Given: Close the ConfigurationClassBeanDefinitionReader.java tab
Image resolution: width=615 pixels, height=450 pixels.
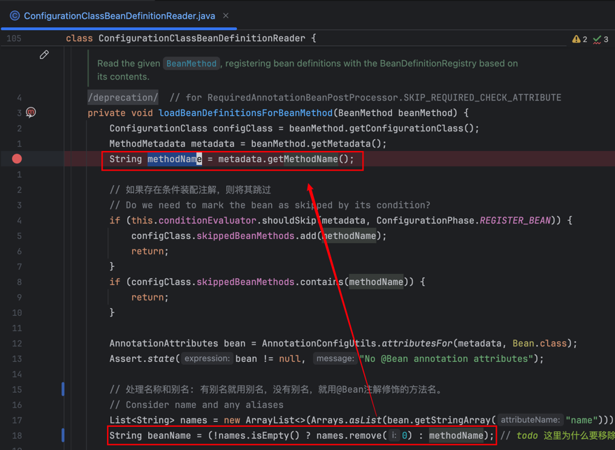Looking at the screenshot, I should click(226, 15).
